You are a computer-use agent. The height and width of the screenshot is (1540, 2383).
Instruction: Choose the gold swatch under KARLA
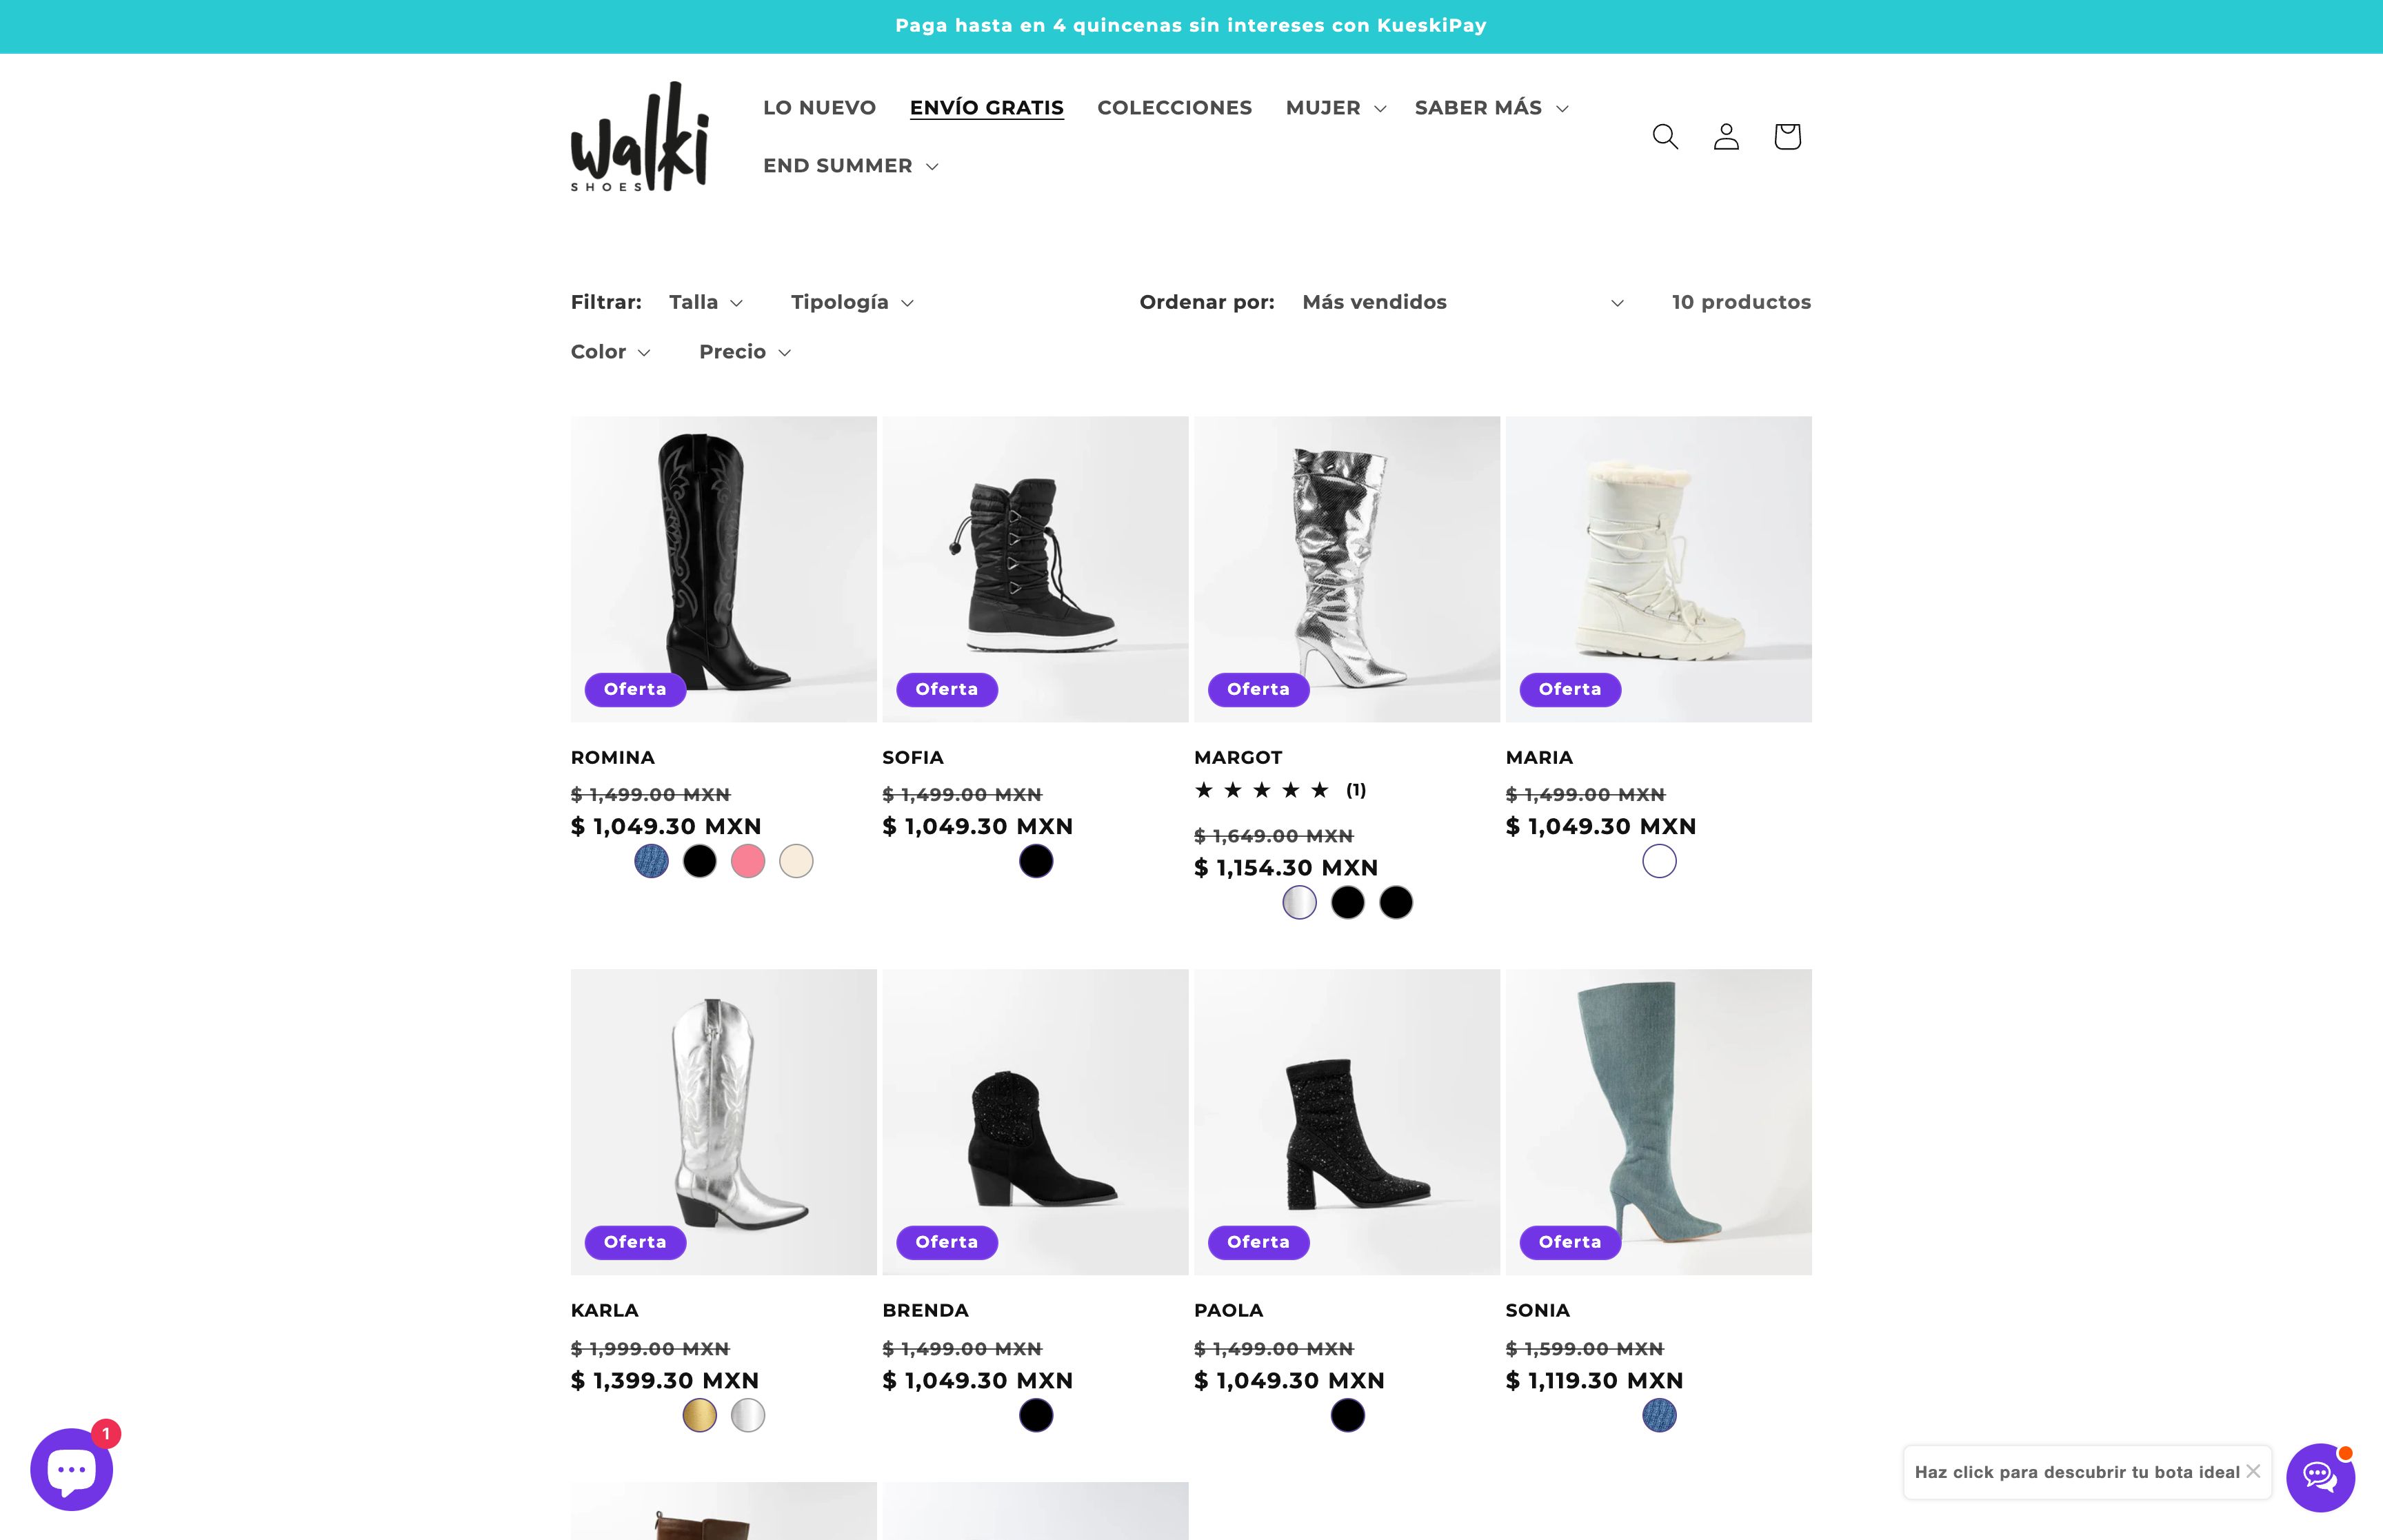coord(699,1415)
